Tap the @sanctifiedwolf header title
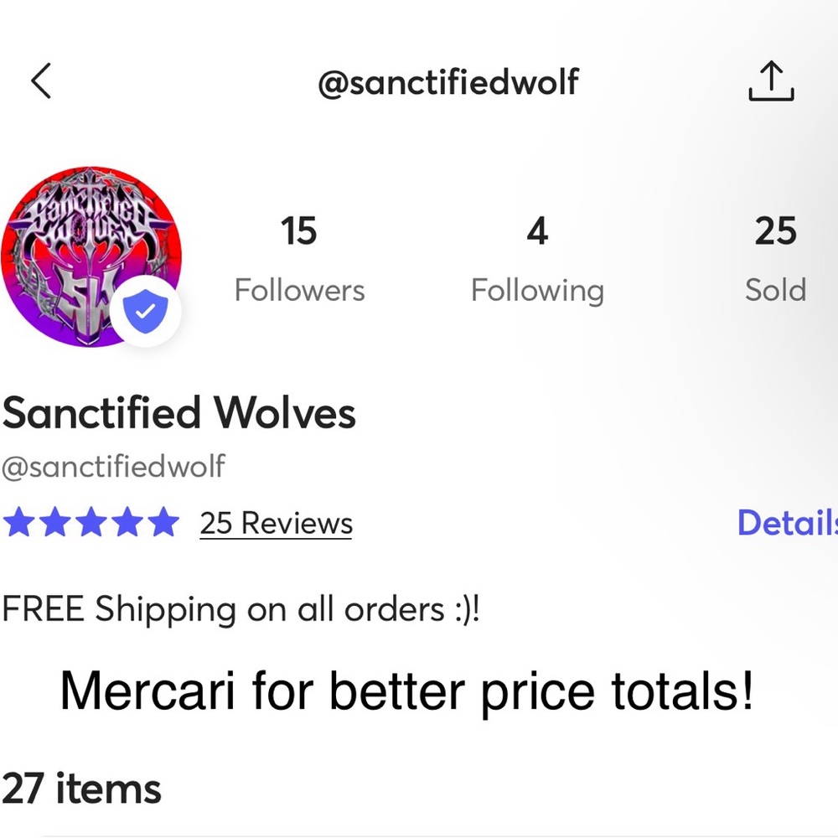Image resolution: width=838 pixels, height=838 pixels. pos(448,82)
